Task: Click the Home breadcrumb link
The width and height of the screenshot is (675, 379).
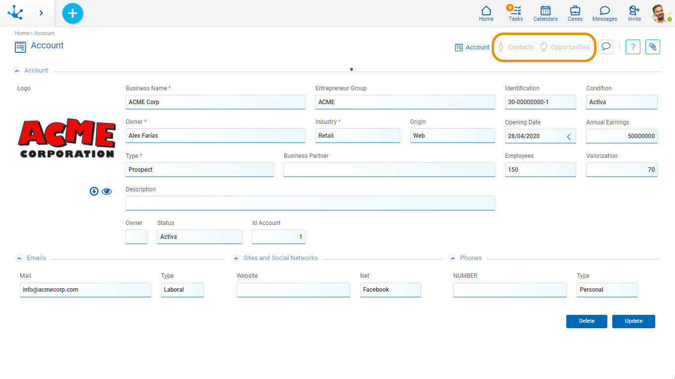Action: [22, 34]
